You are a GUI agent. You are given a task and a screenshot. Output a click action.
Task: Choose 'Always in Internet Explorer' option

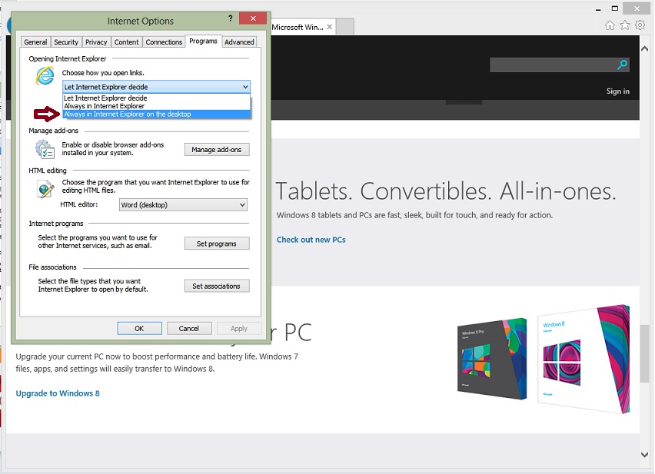[x=157, y=106]
